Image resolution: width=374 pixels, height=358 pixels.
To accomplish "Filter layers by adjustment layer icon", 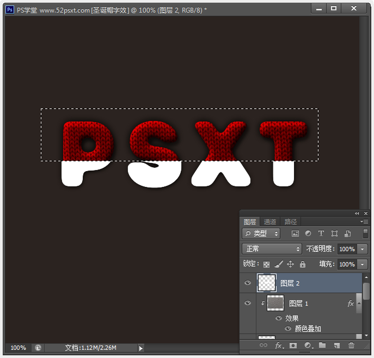I will (308, 233).
